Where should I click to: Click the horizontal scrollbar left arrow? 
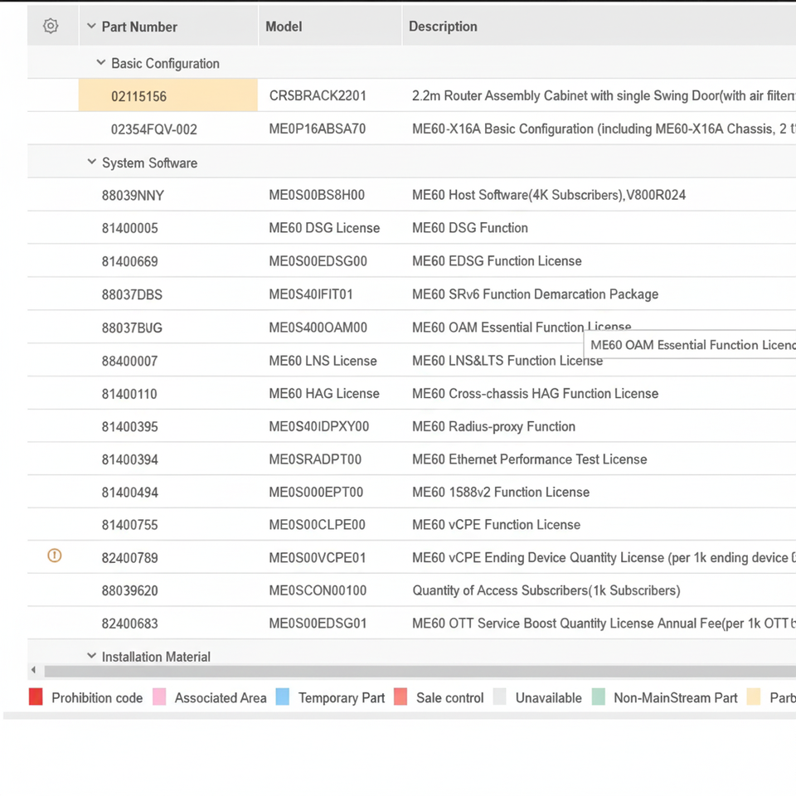click(x=33, y=671)
